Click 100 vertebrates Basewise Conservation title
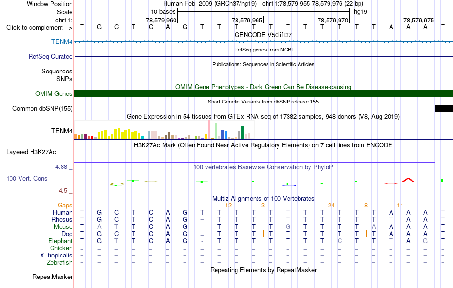 pos(263,167)
